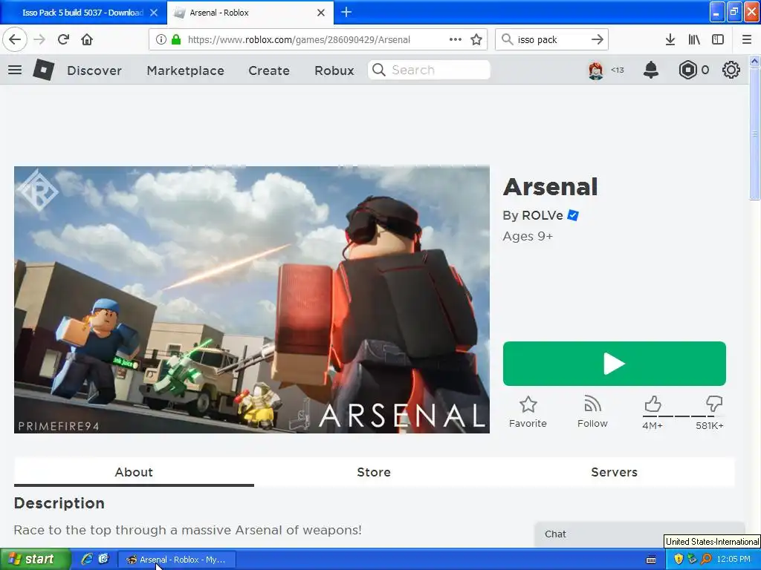Go back with the browser back arrow
761x570 pixels.
coord(15,39)
